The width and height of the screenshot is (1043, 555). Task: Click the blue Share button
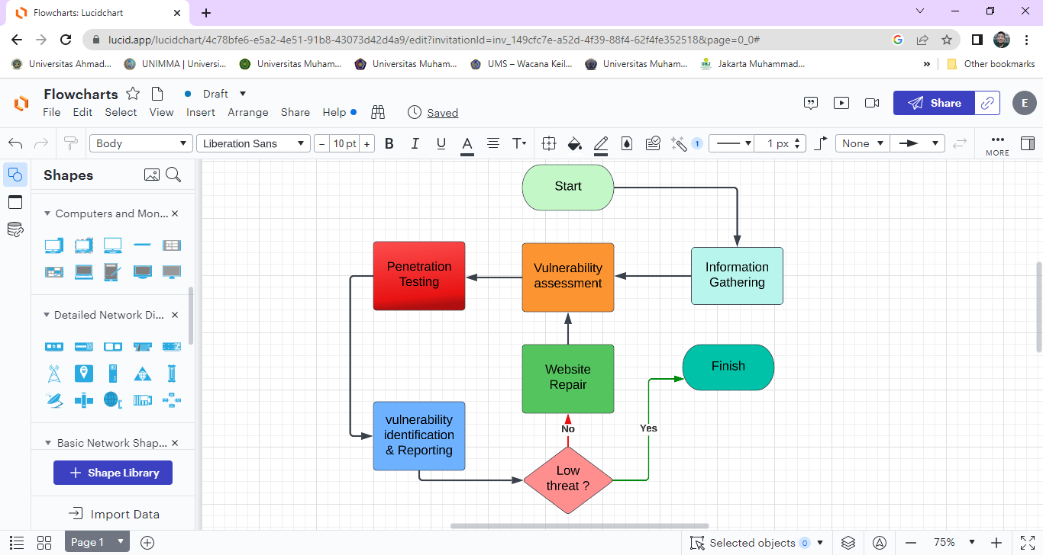tap(934, 103)
